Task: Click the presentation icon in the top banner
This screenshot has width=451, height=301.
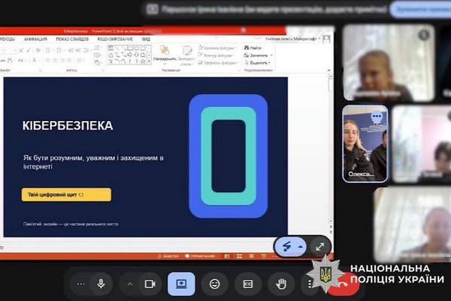Action: (152, 9)
